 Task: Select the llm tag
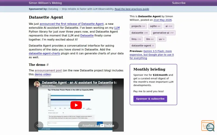pos(150,39)
